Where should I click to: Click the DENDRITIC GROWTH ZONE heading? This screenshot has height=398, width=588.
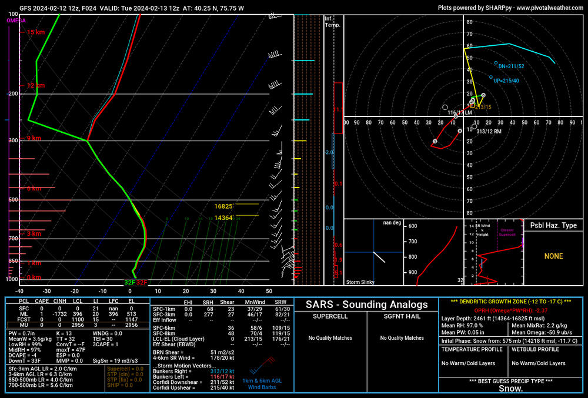tap(511, 302)
